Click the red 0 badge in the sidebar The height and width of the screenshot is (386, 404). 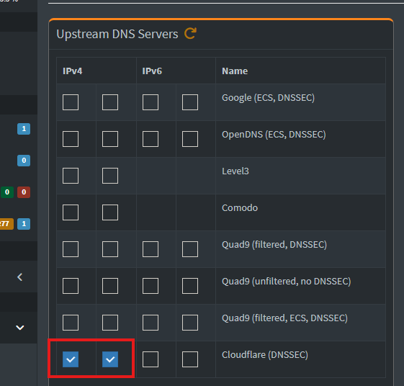coord(24,192)
